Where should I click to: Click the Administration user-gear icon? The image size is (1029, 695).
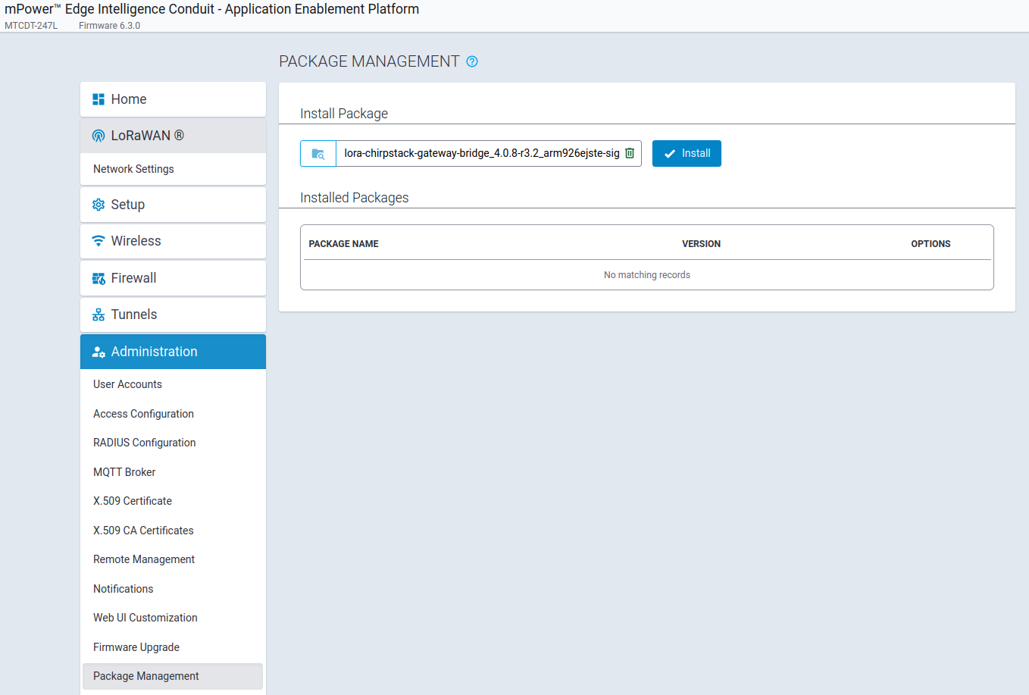tap(99, 352)
